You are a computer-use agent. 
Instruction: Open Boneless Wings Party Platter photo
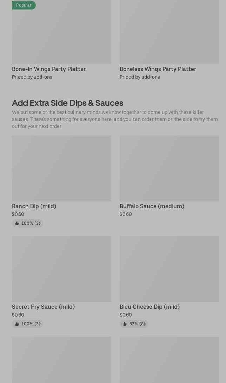169,32
